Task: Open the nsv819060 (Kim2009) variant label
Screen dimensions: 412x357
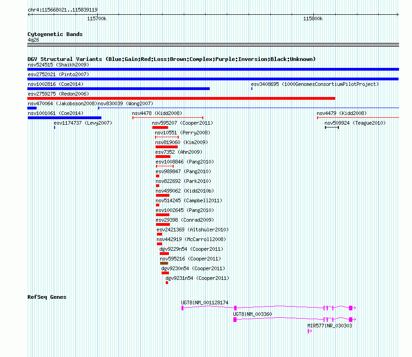Action: [181, 142]
